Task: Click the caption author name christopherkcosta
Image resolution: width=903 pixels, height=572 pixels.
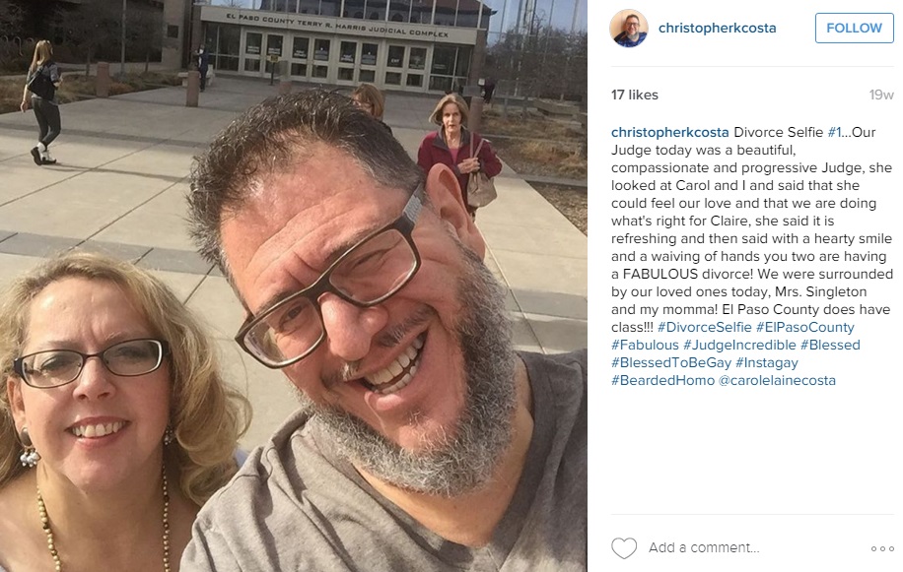Action: coord(669,132)
